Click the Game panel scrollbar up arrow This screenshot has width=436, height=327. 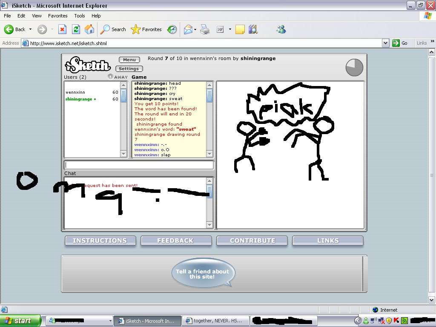pyautogui.click(x=209, y=85)
